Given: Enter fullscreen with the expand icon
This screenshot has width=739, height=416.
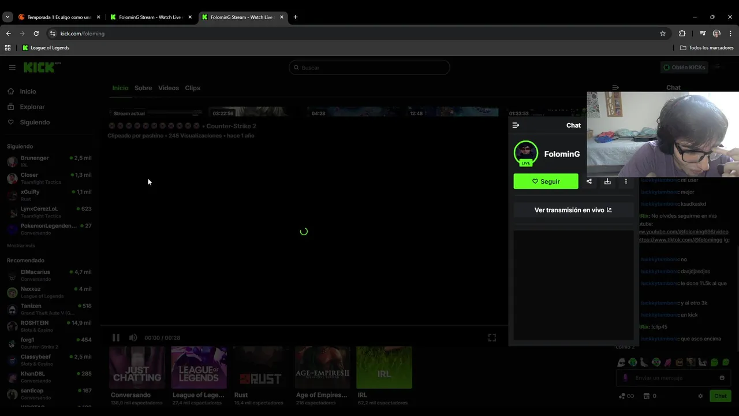Looking at the screenshot, I should click(x=492, y=337).
